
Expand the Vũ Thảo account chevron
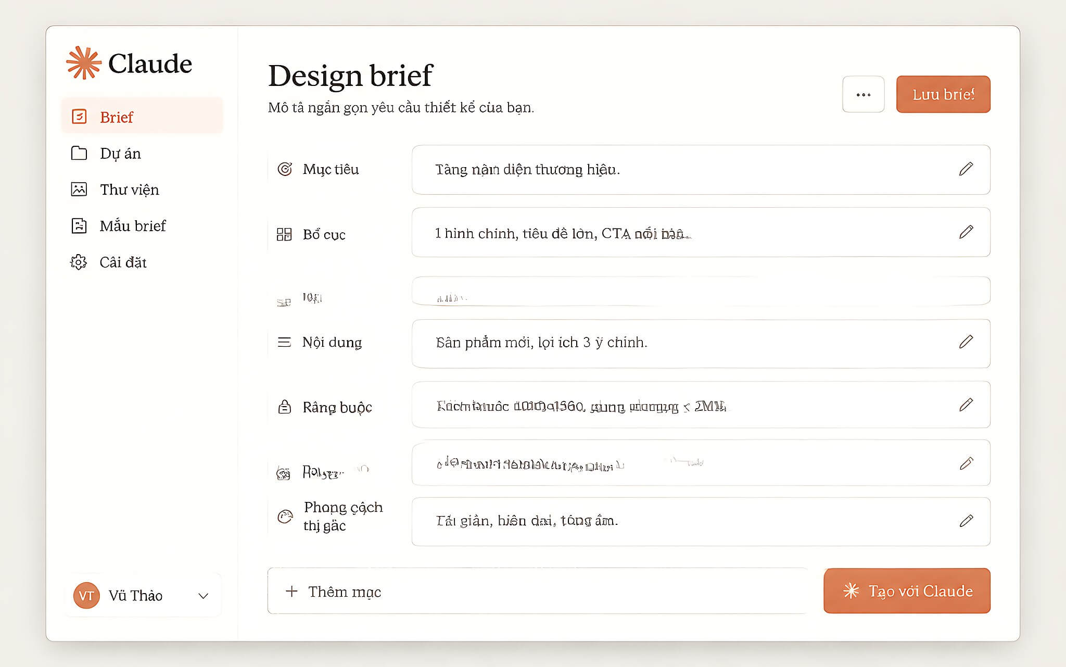(x=204, y=596)
